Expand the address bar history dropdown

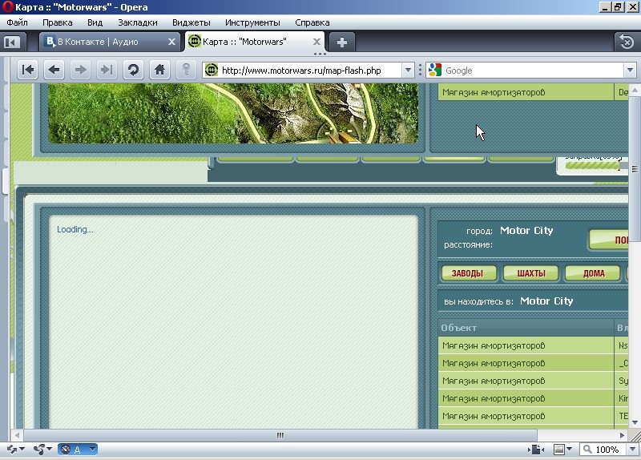coord(409,71)
